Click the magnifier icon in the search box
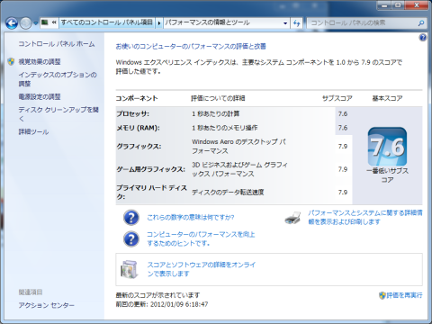 click(421, 22)
